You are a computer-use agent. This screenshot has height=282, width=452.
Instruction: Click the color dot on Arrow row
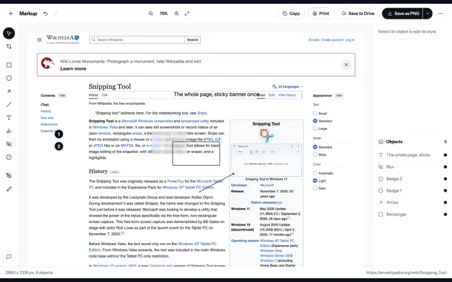click(x=445, y=202)
